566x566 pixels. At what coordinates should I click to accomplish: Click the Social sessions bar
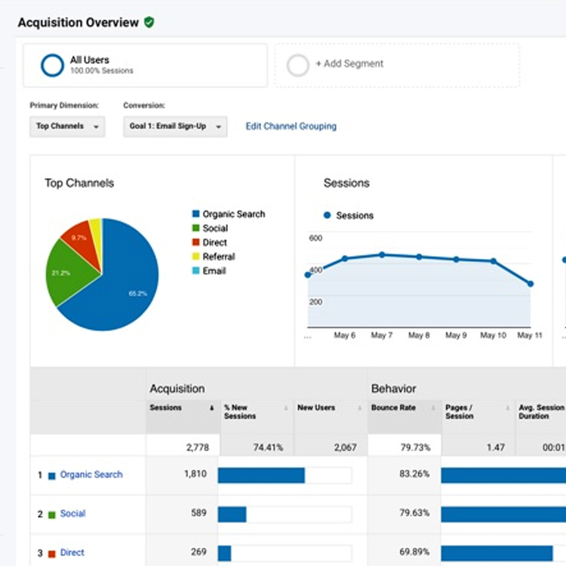pyautogui.click(x=232, y=514)
